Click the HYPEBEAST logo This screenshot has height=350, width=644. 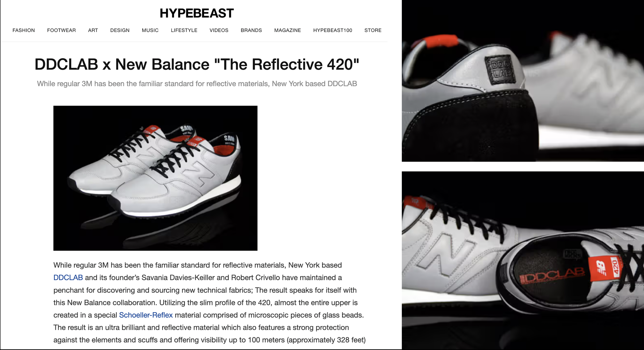[x=197, y=13]
